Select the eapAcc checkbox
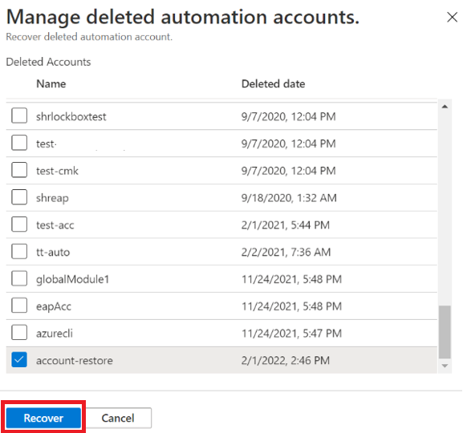Screen dimensions: 467x433 click(x=19, y=306)
